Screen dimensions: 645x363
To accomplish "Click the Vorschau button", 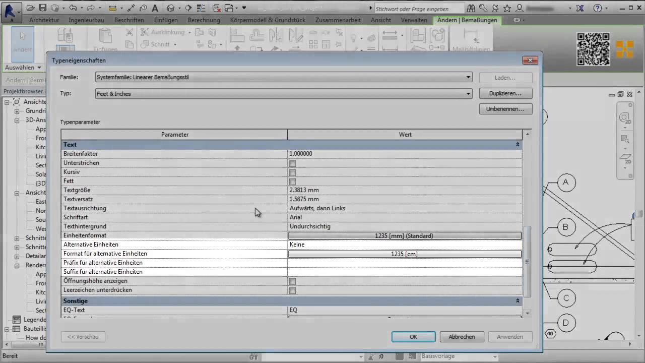I will (x=83, y=337).
